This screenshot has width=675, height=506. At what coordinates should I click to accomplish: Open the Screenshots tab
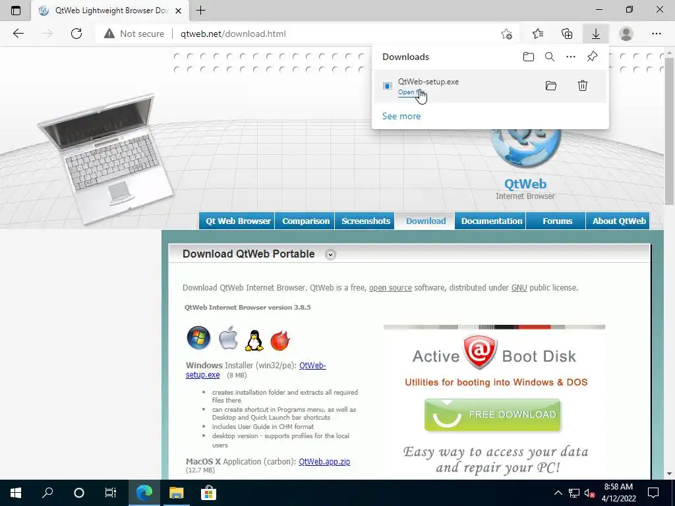tap(365, 221)
